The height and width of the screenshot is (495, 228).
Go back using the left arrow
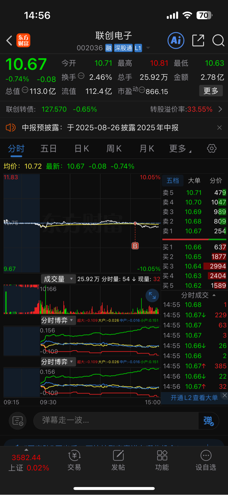tap(9, 40)
